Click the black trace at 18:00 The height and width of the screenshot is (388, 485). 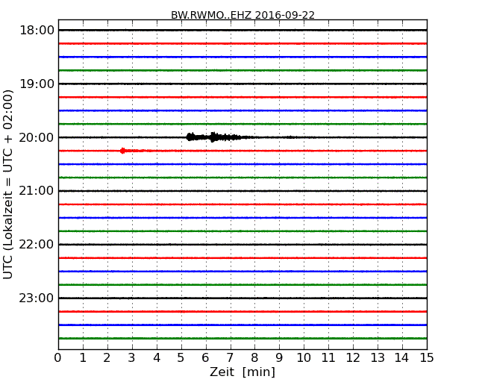[x=242, y=31]
